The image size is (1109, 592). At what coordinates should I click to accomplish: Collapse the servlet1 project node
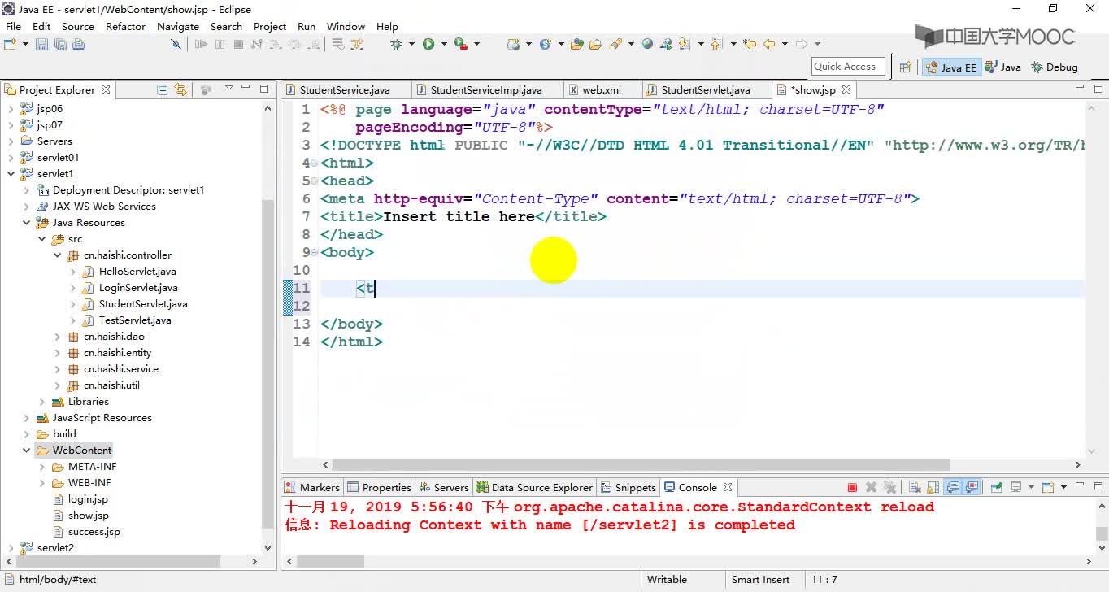[11, 174]
